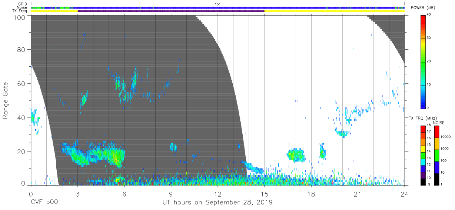Click y-axis tick label '60'
Viewport: 455px width, 210px height.
[x=21, y=83]
